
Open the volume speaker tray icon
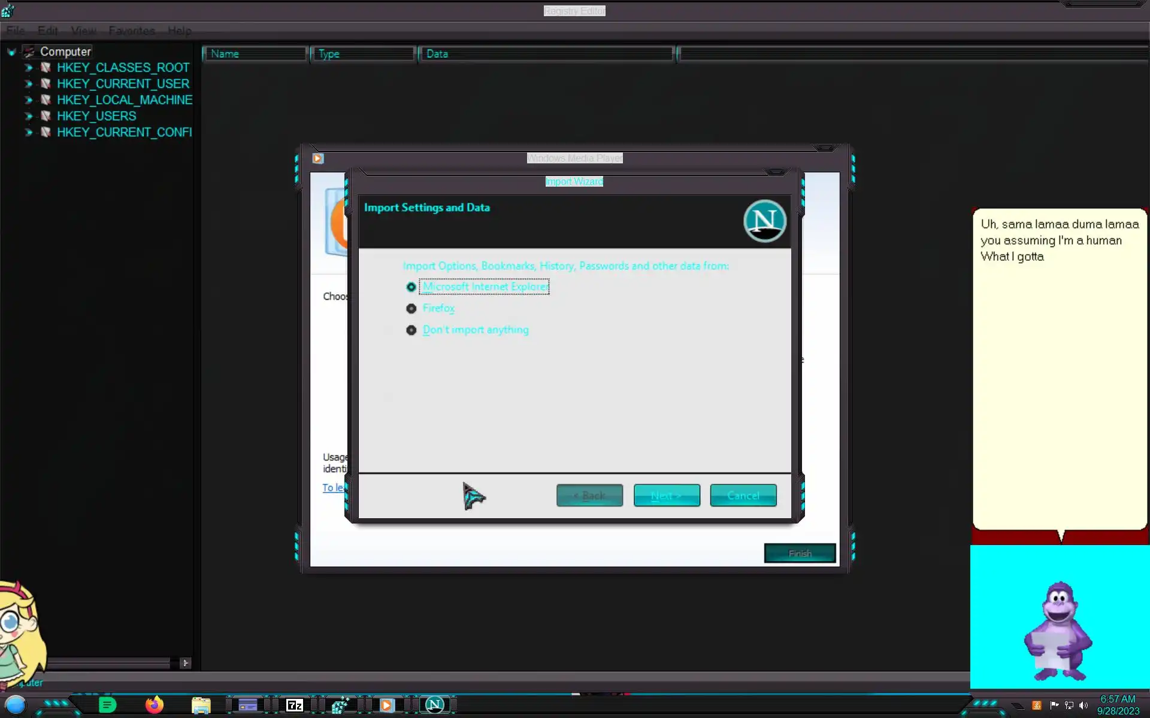[x=1084, y=705]
